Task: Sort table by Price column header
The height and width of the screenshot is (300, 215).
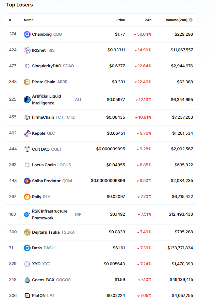Action: coord(120,20)
